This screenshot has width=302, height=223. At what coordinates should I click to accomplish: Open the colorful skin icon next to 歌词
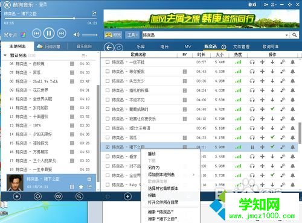click(x=23, y=35)
